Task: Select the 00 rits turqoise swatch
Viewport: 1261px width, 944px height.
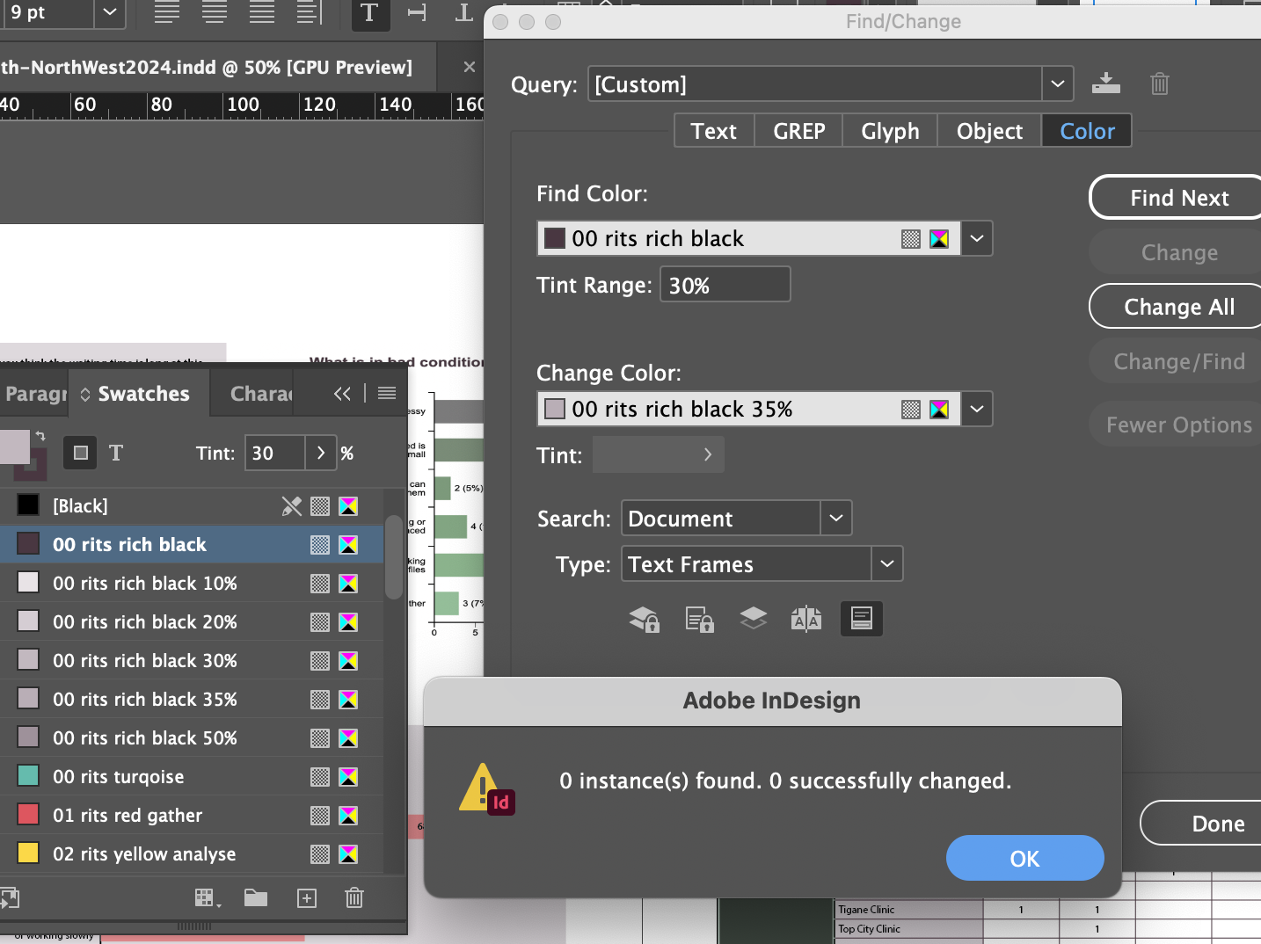Action: point(119,776)
